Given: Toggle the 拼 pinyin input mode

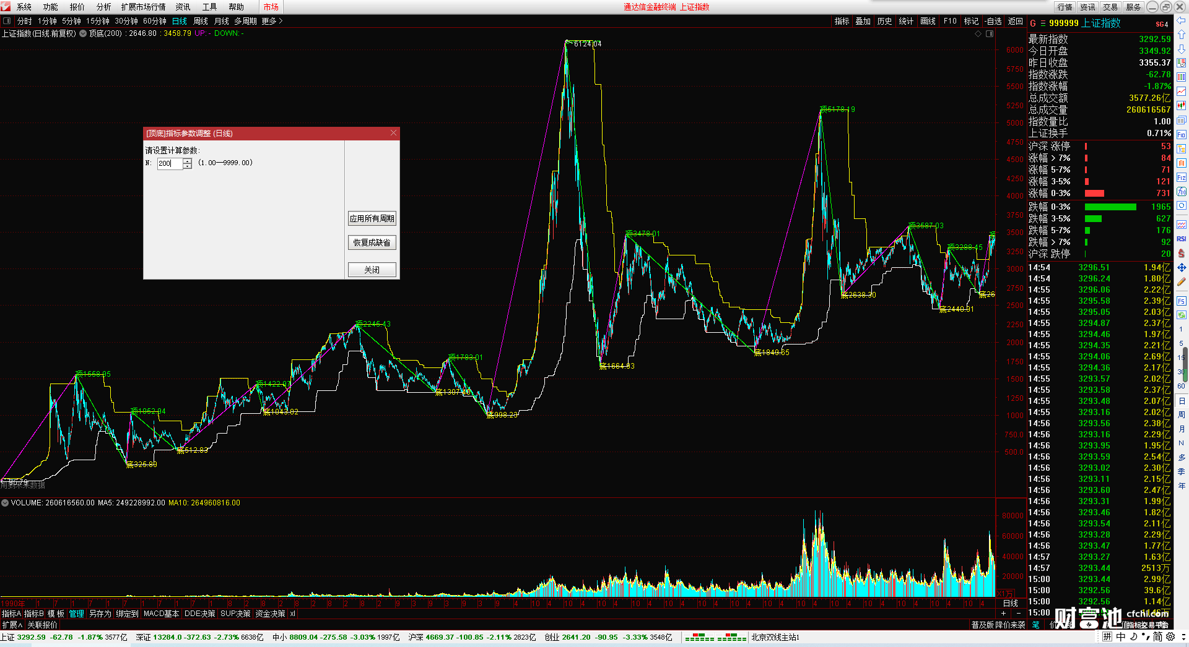Looking at the screenshot, I should tap(1107, 636).
